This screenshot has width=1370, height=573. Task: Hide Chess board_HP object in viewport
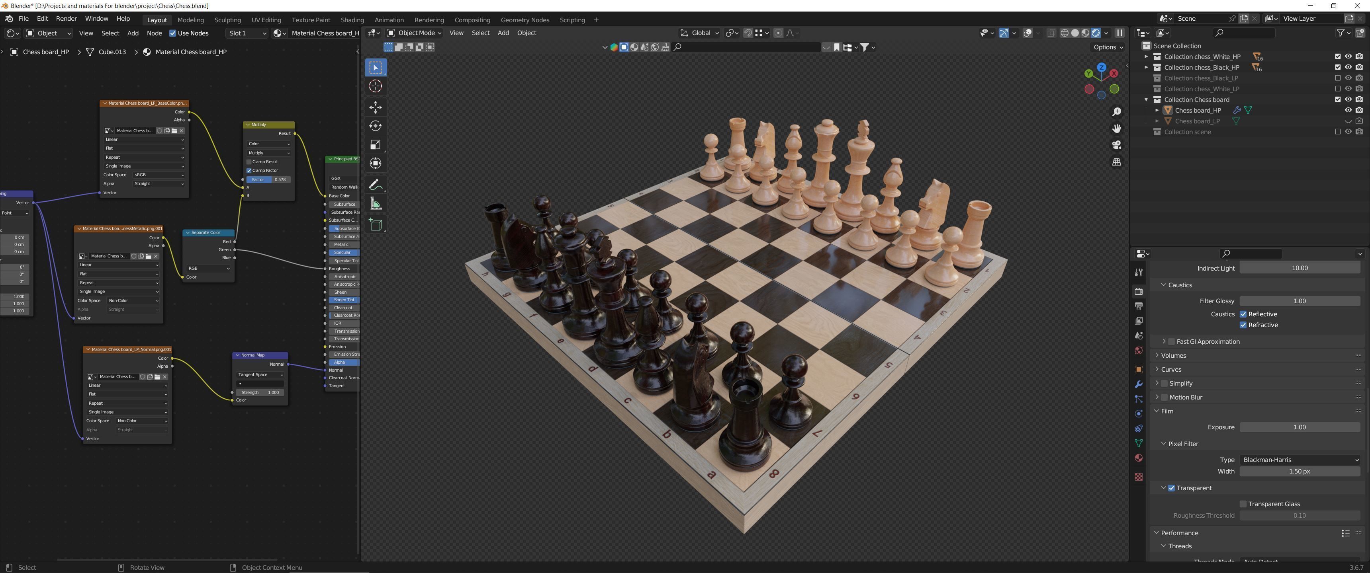[1348, 110]
